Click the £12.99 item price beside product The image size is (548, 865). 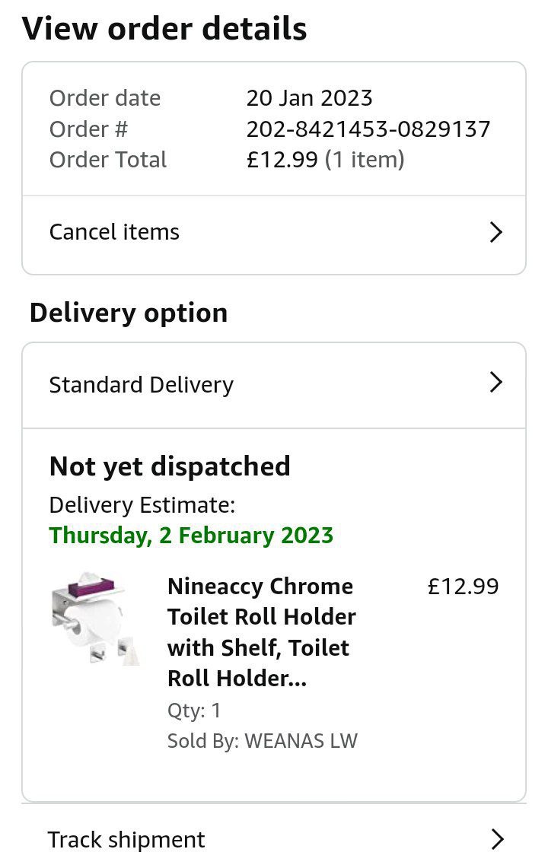[463, 587]
